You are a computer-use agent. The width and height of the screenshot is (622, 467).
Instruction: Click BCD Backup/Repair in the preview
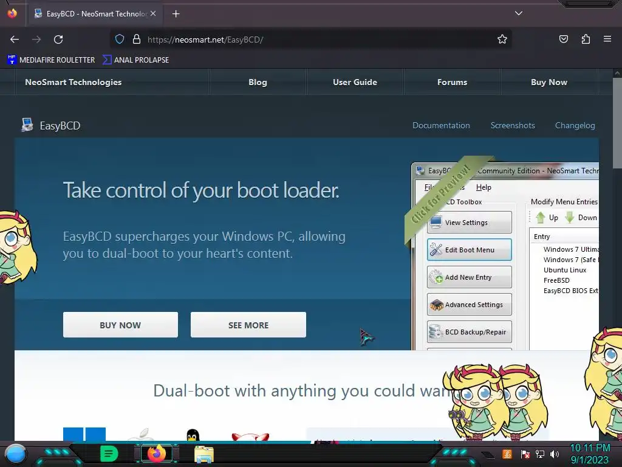[470, 332]
